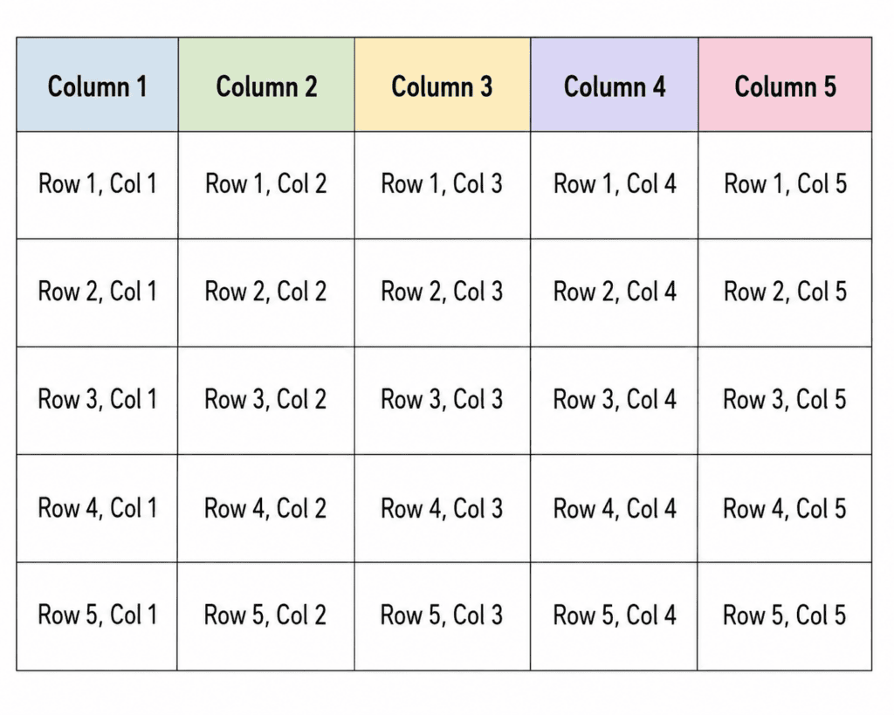
Task: Click cell Row 2, Col 1
Action: point(98,292)
